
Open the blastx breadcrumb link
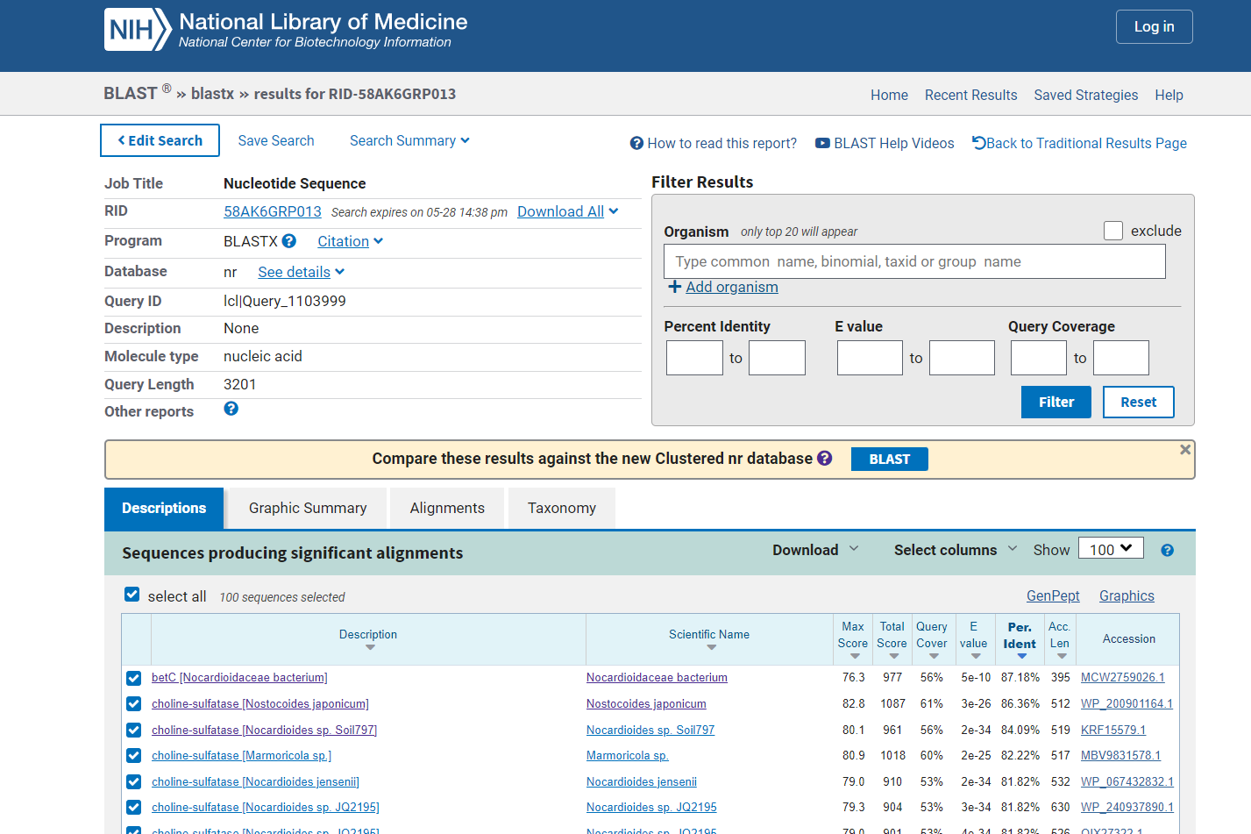click(212, 94)
